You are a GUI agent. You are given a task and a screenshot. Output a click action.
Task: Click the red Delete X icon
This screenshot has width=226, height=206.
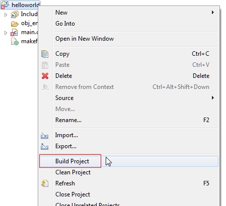pyautogui.click(x=45, y=76)
